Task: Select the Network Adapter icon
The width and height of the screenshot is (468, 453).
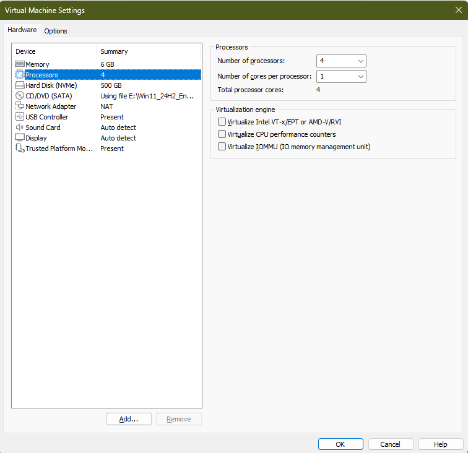Action: (20, 106)
